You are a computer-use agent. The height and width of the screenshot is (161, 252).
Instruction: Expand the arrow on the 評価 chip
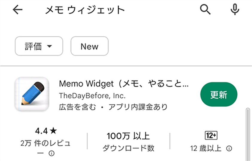[49, 46]
